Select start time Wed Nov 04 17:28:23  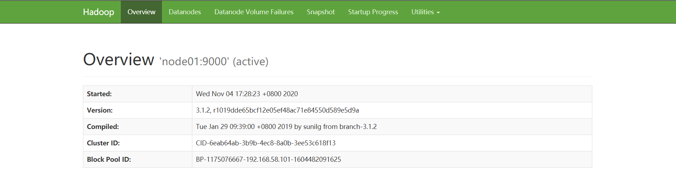[247, 94]
